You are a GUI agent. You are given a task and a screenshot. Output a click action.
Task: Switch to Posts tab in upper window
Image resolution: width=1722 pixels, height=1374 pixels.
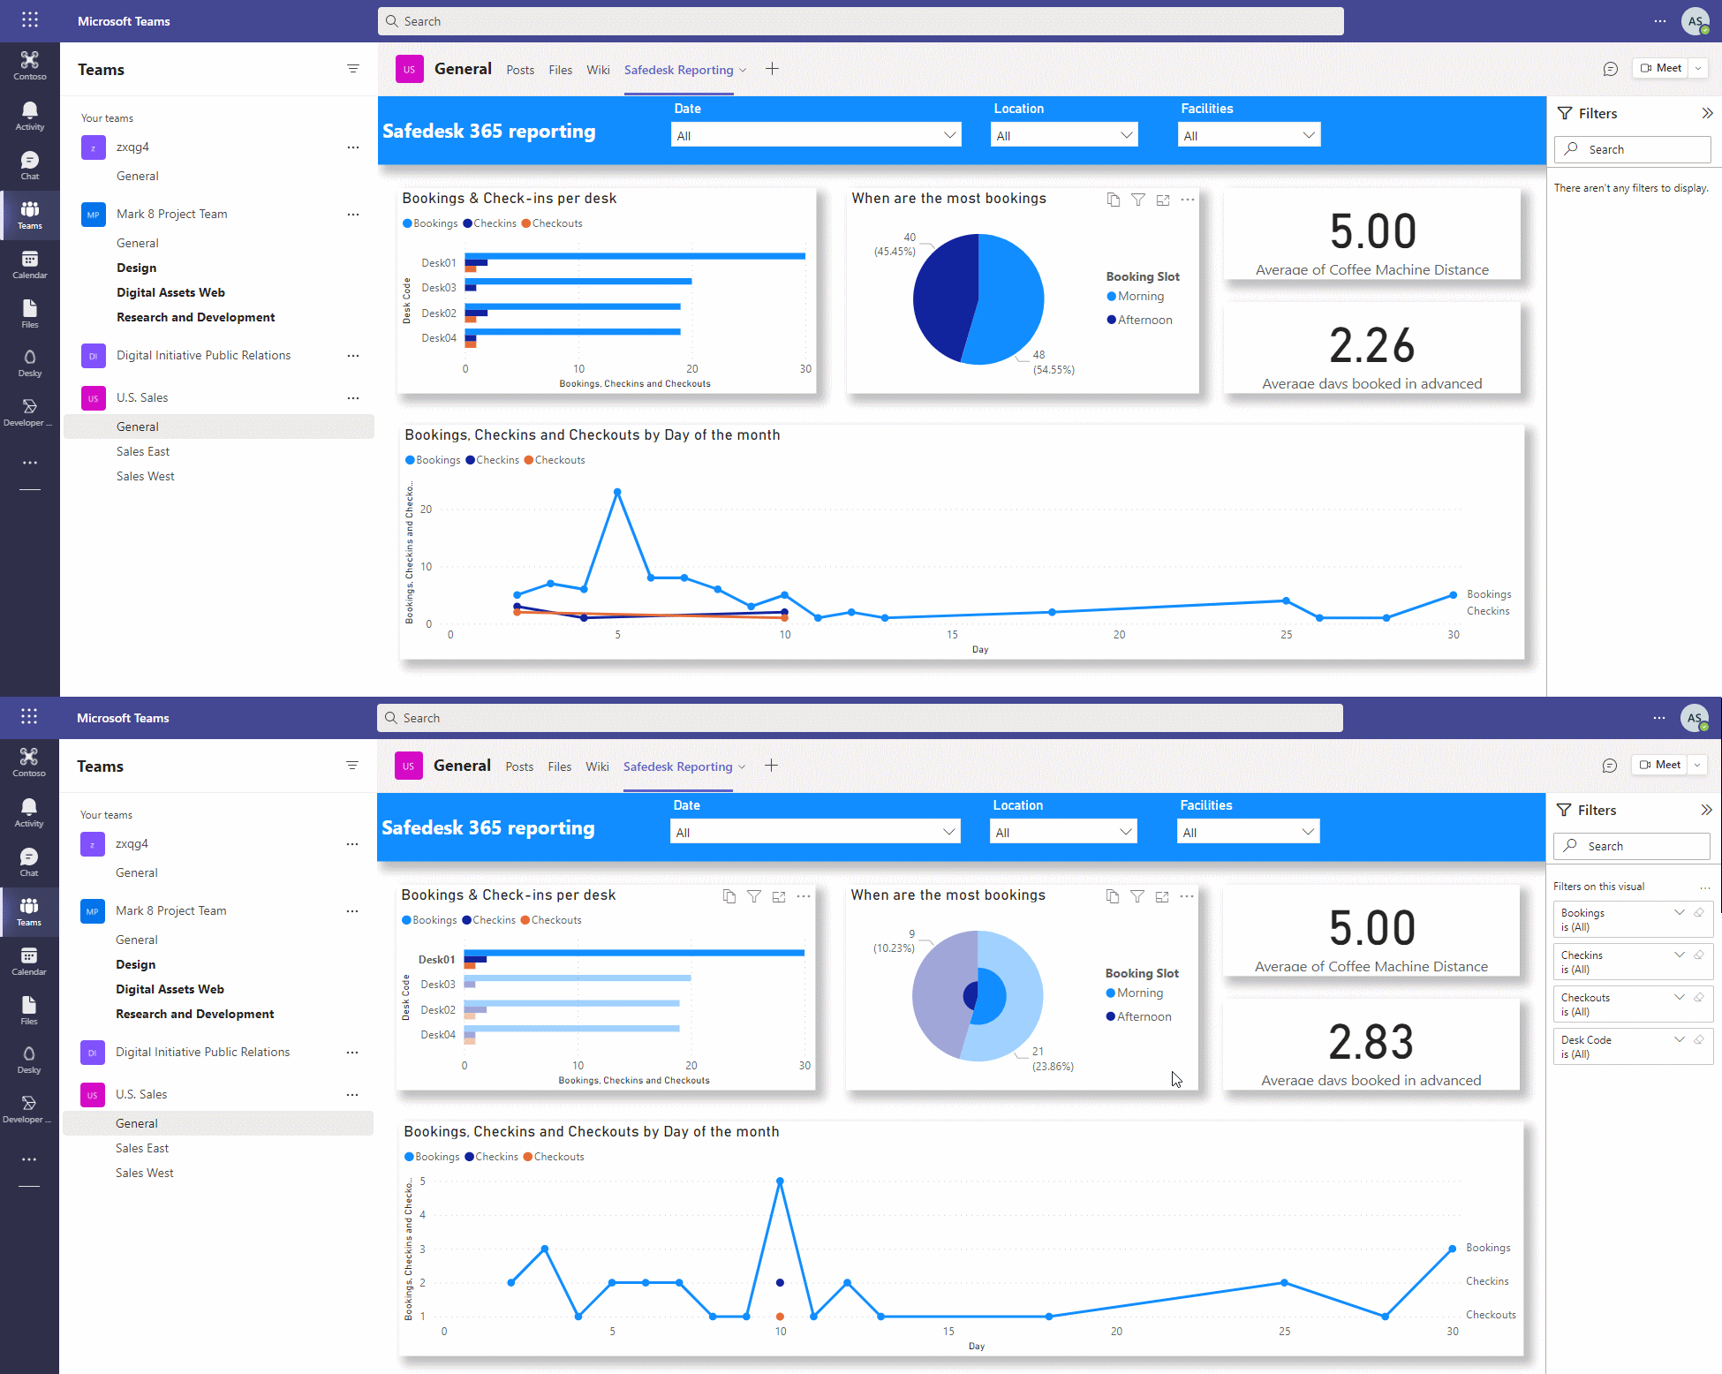(520, 70)
